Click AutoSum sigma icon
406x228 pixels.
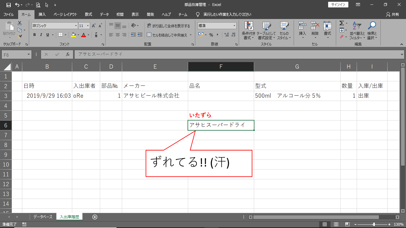[x=342, y=23]
